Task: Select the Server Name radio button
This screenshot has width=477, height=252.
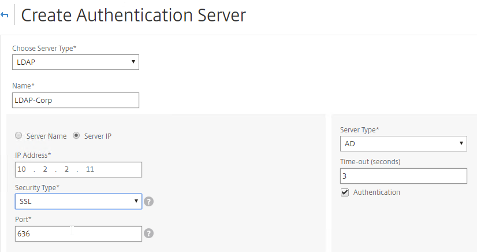Action: point(18,135)
